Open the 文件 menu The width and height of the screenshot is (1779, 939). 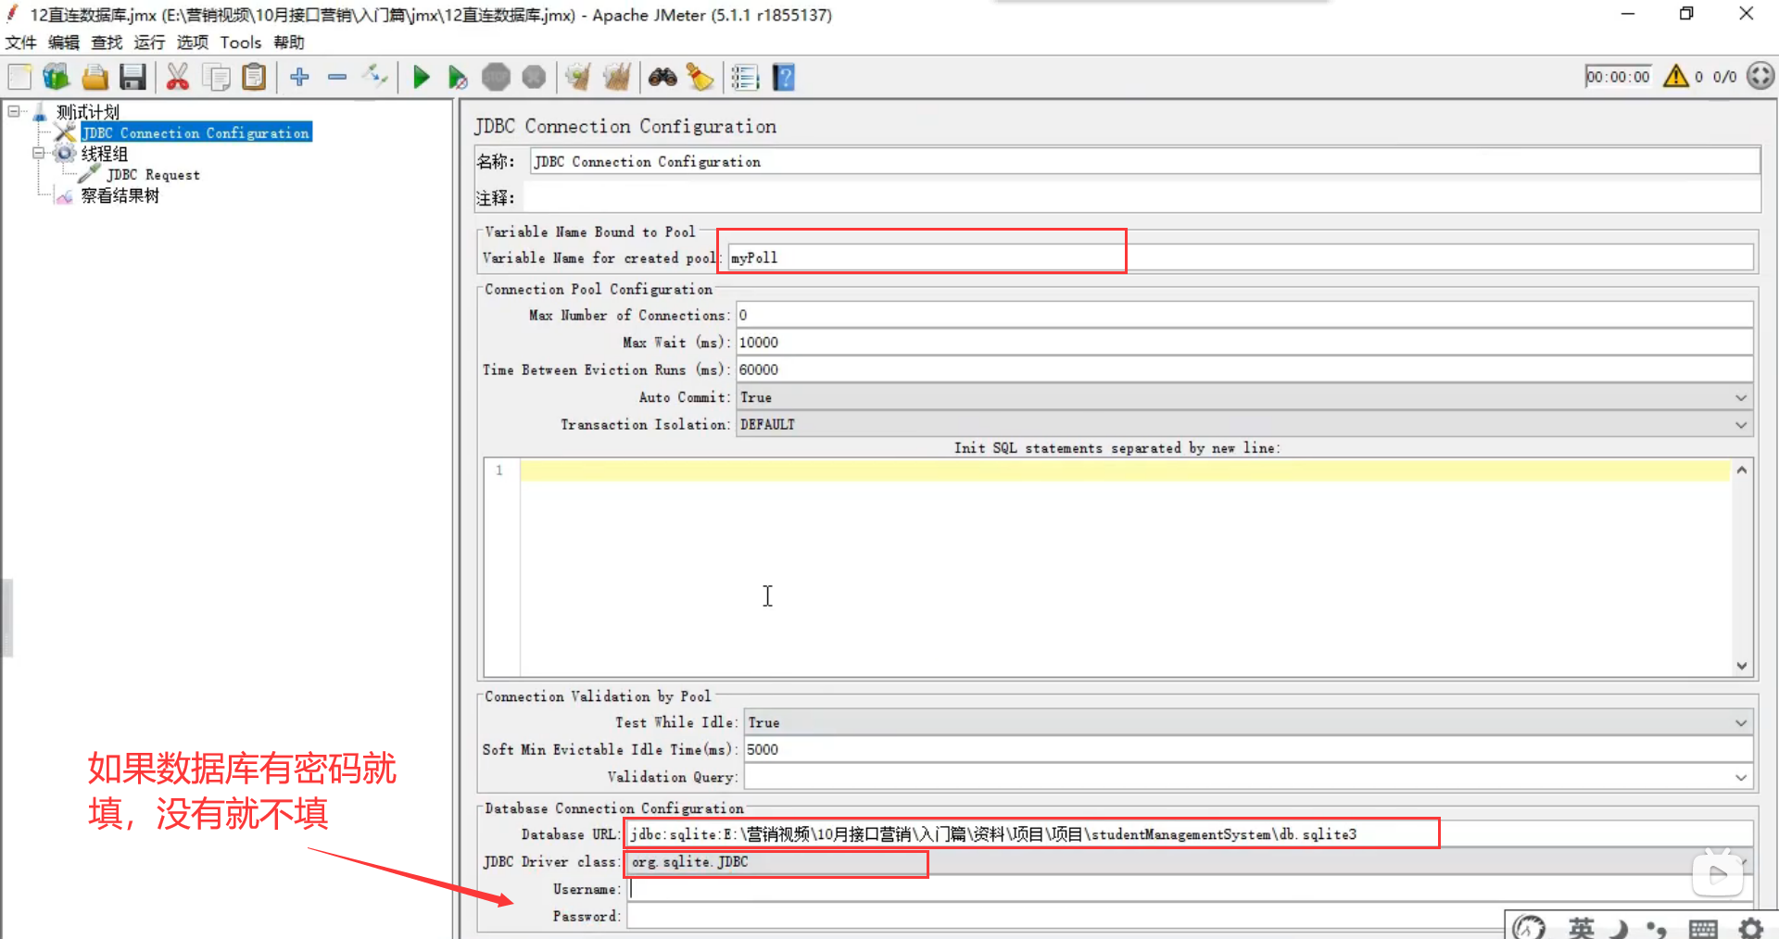point(20,43)
